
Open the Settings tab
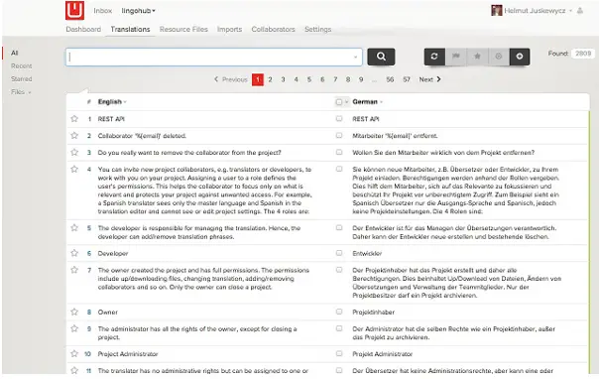point(317,30)
